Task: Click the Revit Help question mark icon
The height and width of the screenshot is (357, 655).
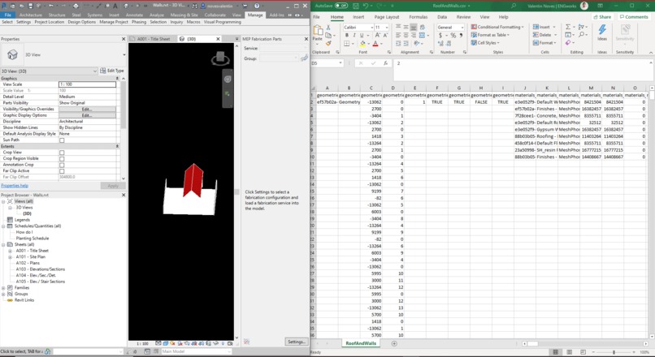Action: pos(257,6)
